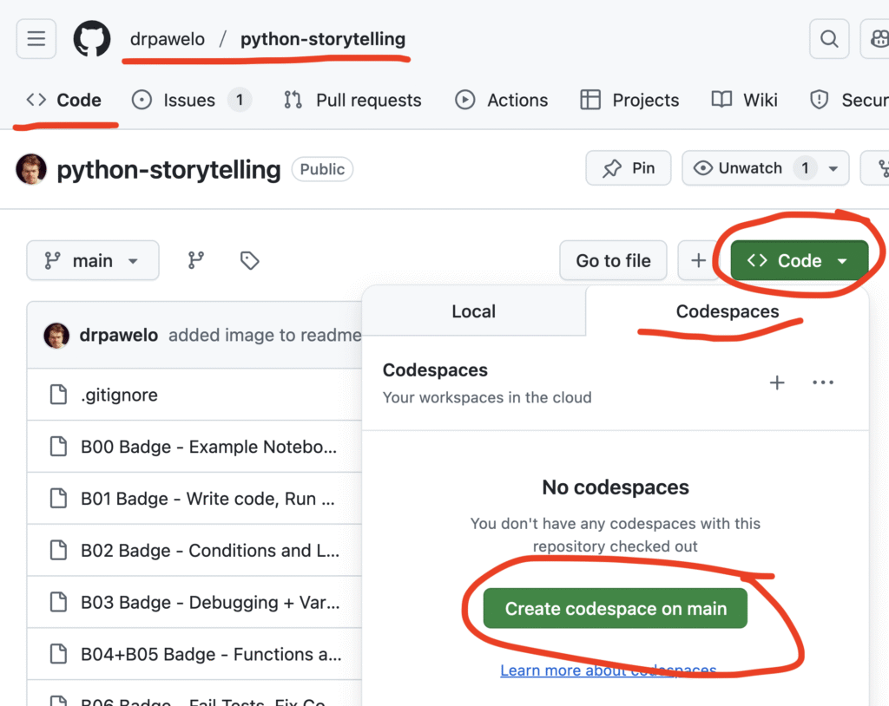
Task: Switch to the Local tab
Action: coord(473,311)
